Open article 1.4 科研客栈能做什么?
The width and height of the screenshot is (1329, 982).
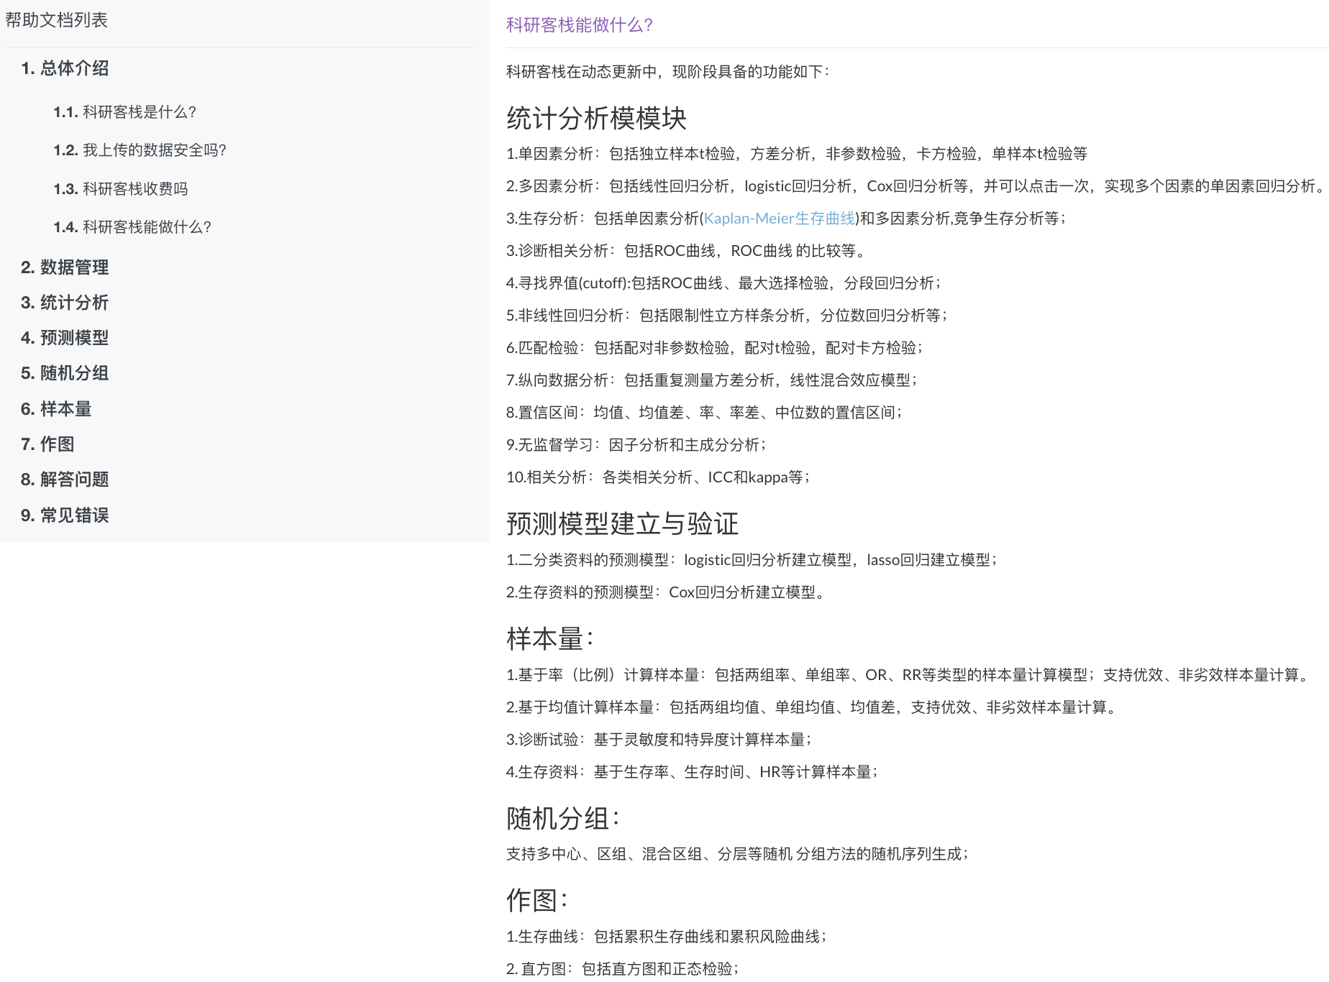132,227
